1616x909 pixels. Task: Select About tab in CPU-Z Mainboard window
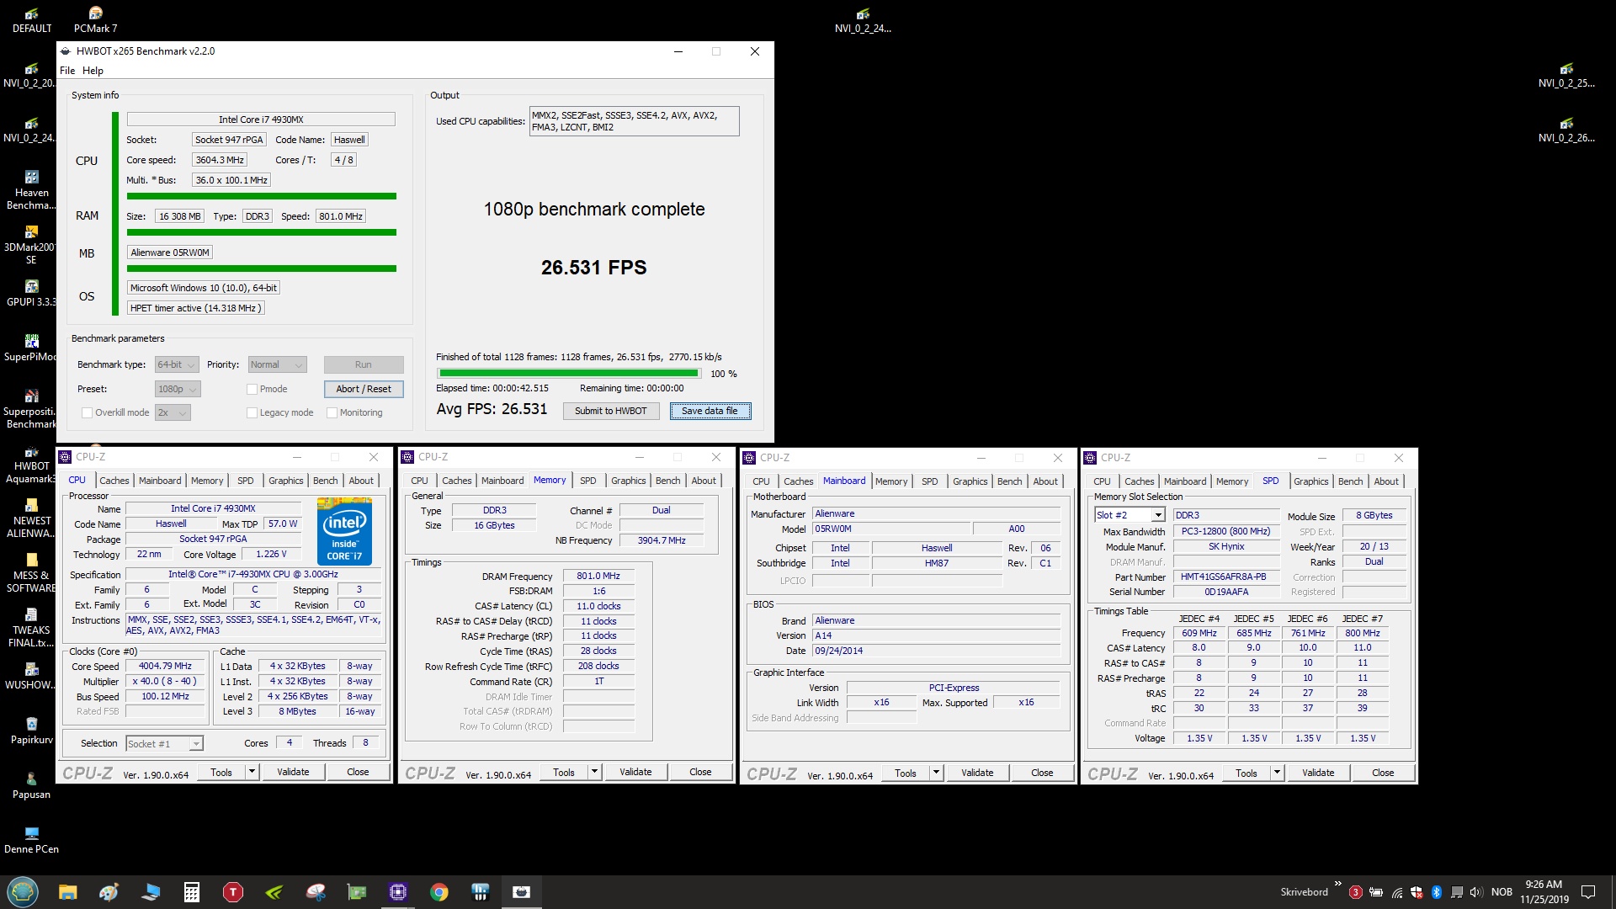[x=1045, y=481]
